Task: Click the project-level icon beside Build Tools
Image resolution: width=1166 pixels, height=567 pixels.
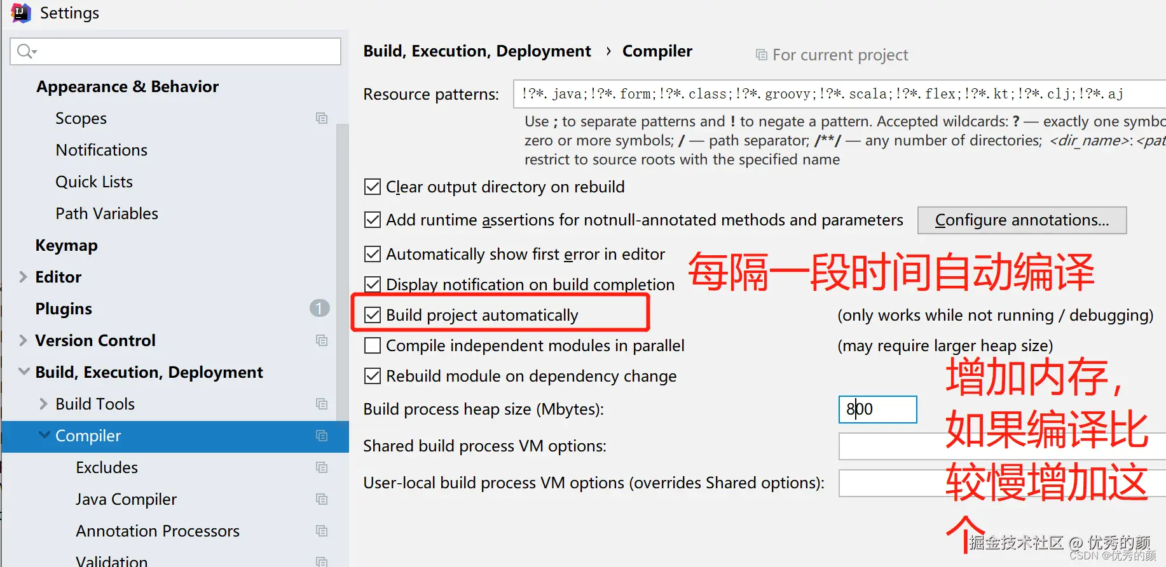Action: click(322, 404)
